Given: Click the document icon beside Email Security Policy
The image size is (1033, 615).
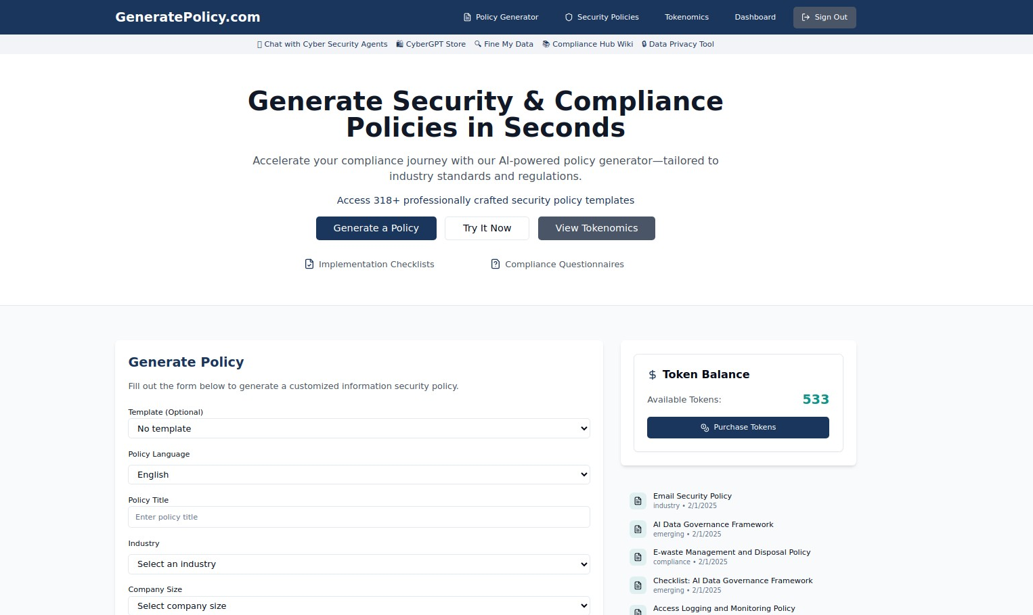Looking at the screenshot, I should (638, 501).
